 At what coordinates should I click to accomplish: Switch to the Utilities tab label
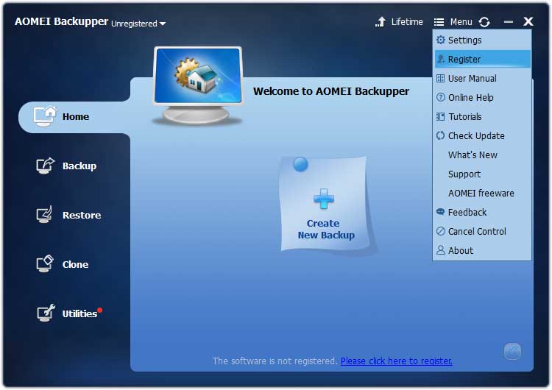pos(79,313)
